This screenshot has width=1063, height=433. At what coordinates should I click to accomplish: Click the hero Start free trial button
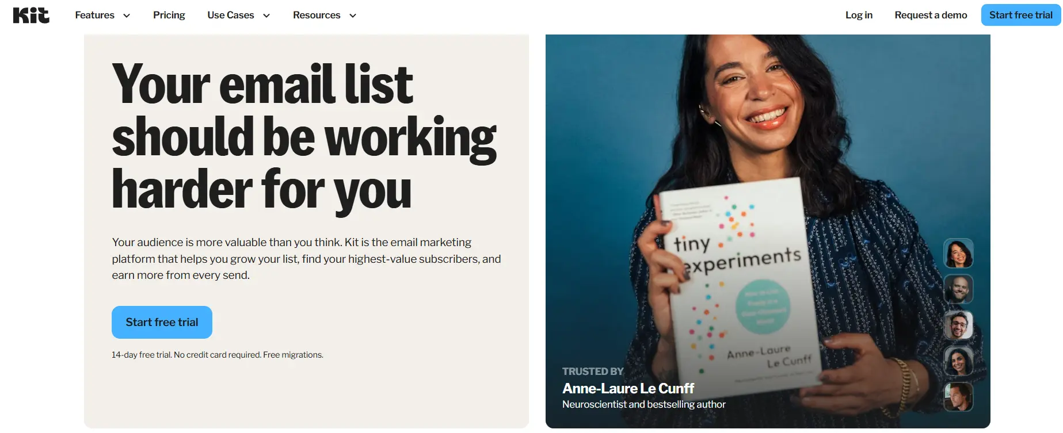[162, 322]
